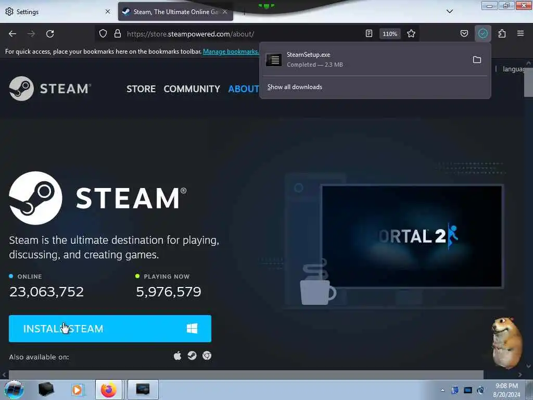
Task: Click the Portal 2 video preview
Action: [x=412, y=236]
